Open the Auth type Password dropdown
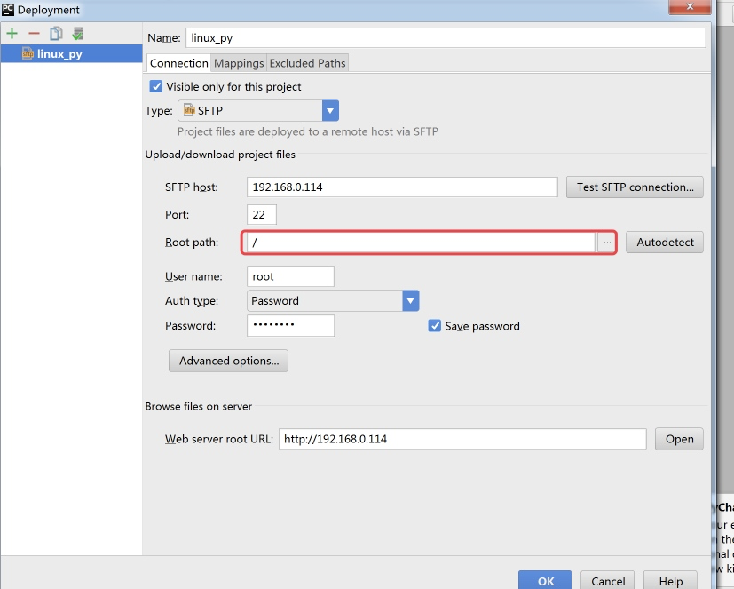Image resolution: width=734 pixels, height=589 pixels. point(410,301)
